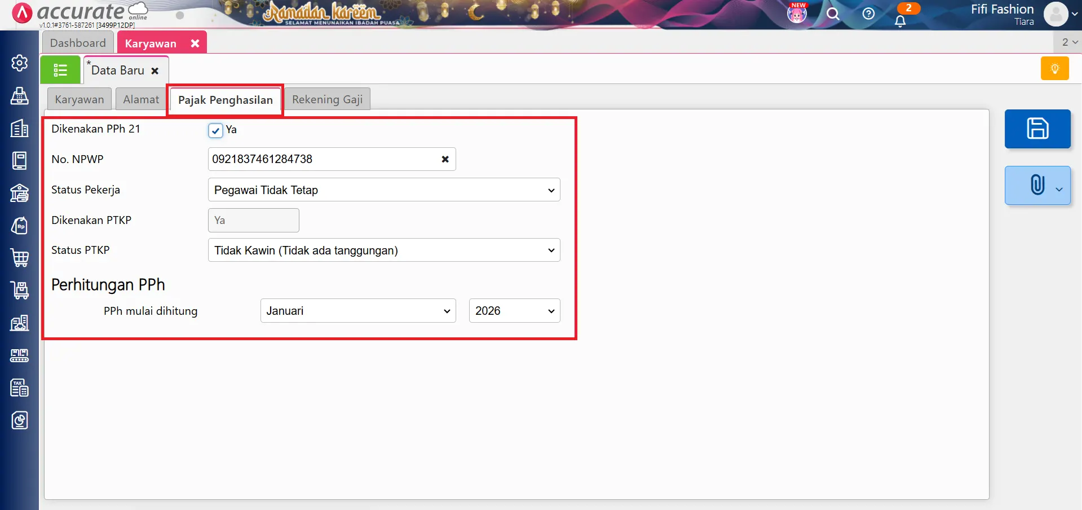Expand the Status Pekerja dropdown

pos(383,190)
